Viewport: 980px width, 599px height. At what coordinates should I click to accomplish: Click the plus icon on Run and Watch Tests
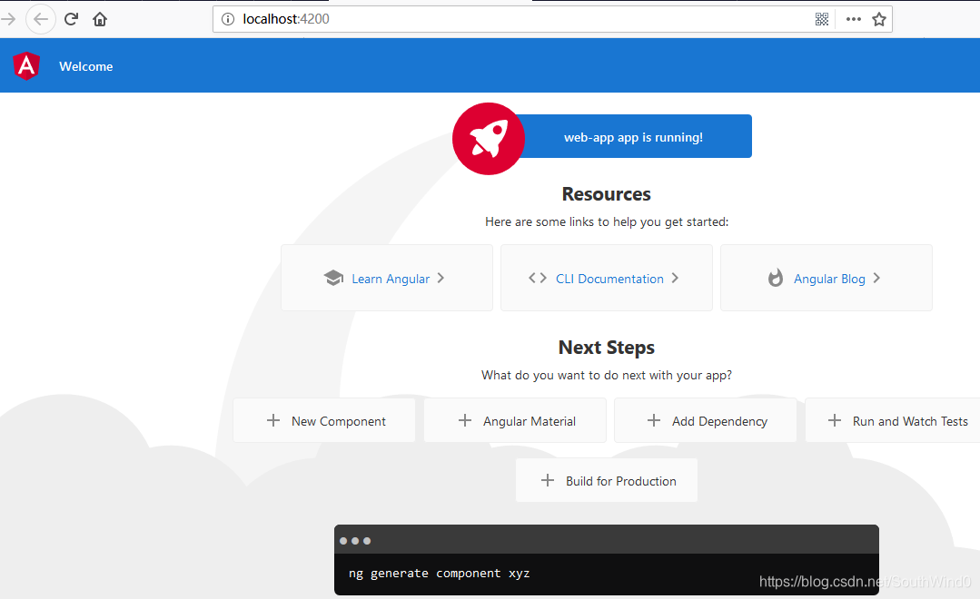pyautogui.click(x=835, y=420)
